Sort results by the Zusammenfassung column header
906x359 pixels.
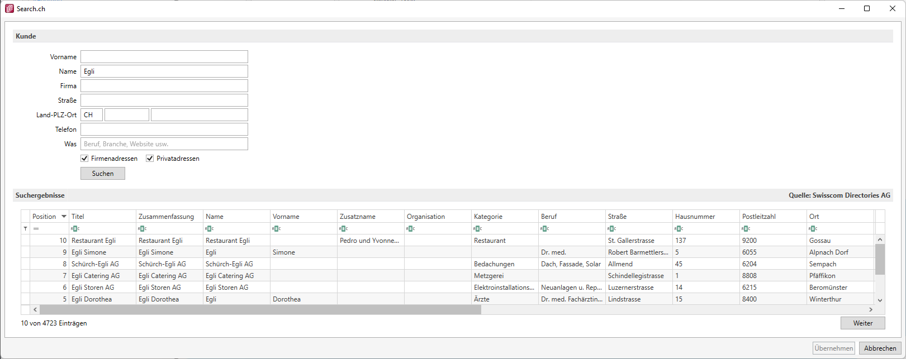click(x=170, y=217)
